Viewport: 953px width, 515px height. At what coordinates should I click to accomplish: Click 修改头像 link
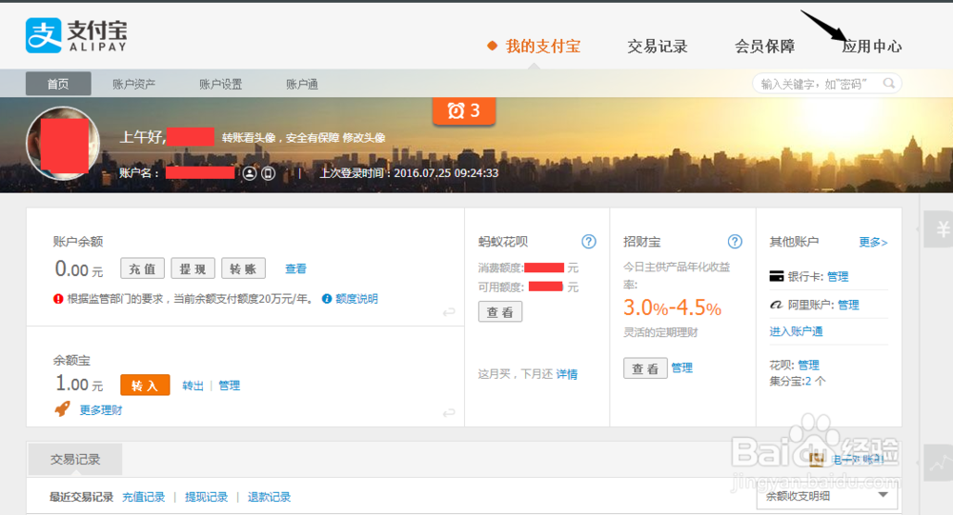coord(363,138)
